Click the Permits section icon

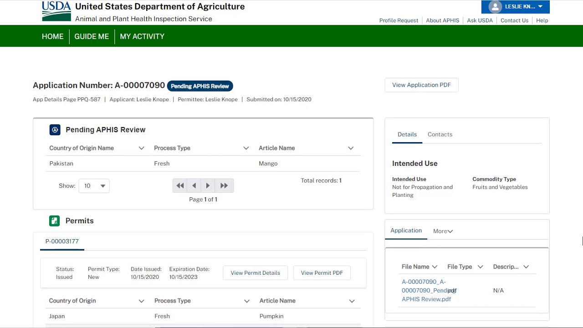pos(54,221)
